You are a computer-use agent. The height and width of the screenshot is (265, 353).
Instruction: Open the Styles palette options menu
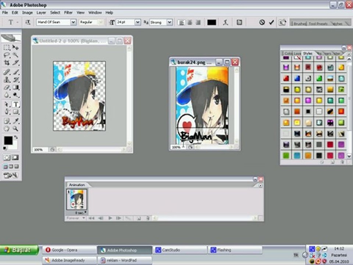coord(349,54)
